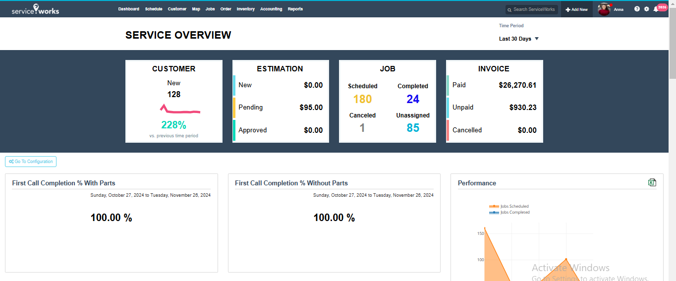676x281 pixels.
Task: Click the Jobs Completed legend entry
Action: [x=509, y=212]
